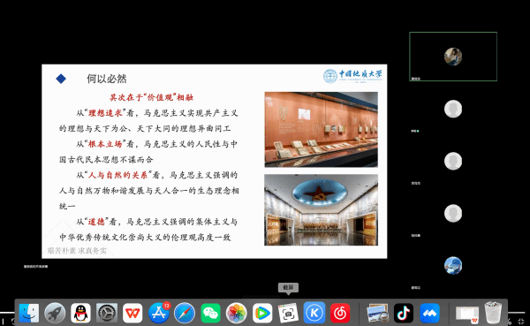
Task: Open WeChat green chat icon
Action: pyautogui.click(x=210, y=313)
